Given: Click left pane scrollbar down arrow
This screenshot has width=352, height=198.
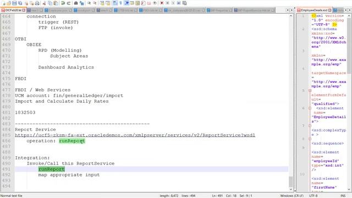Looking at the screenshot, I should 291,189.
